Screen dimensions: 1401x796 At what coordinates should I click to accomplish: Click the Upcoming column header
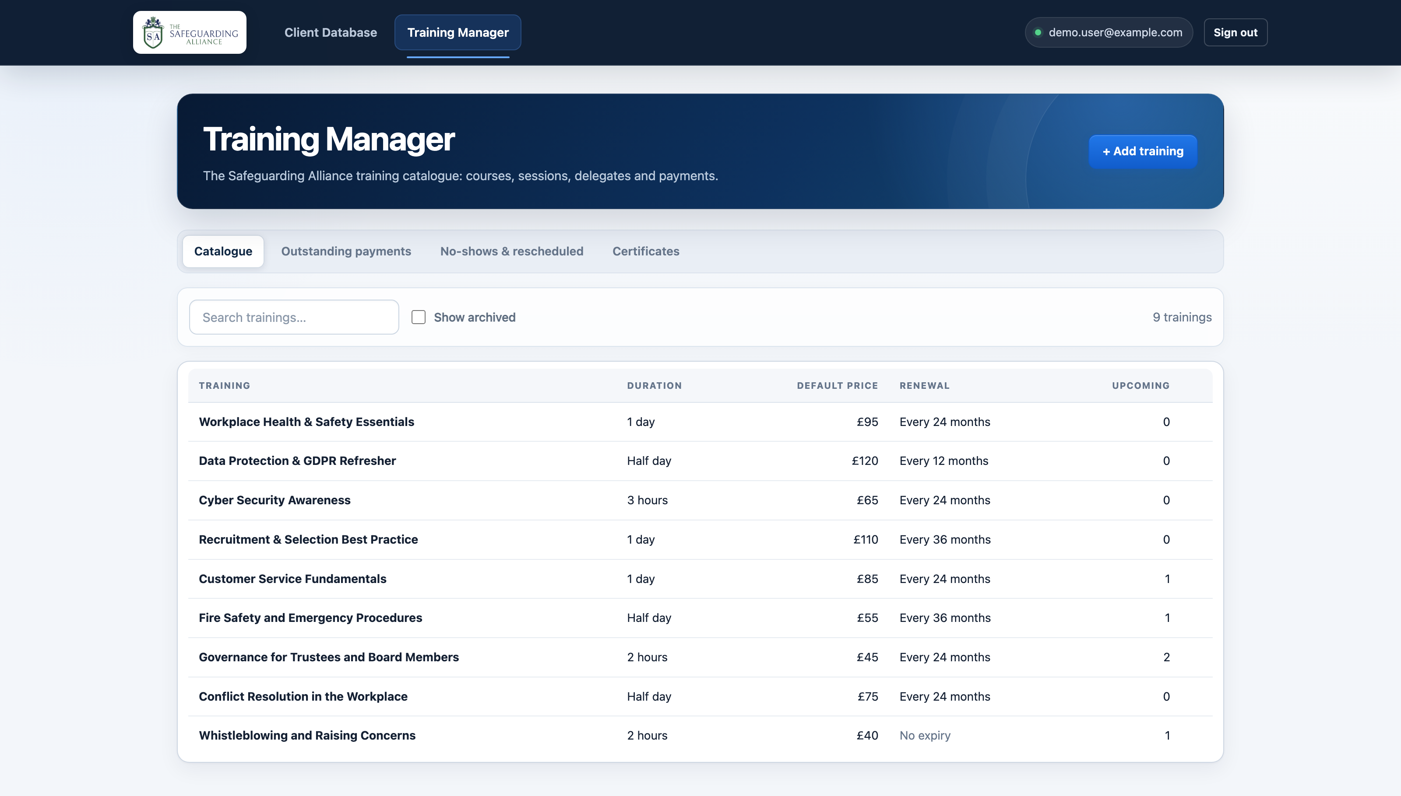(x=1141, y=385)
